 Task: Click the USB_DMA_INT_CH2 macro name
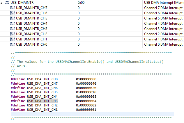(43, 105)
